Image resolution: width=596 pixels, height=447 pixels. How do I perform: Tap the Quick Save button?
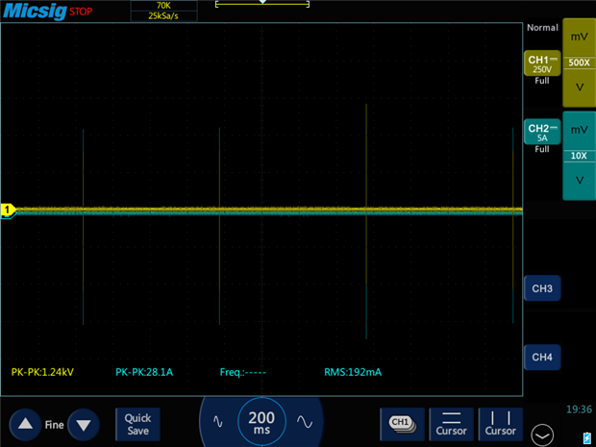point(137,424)
